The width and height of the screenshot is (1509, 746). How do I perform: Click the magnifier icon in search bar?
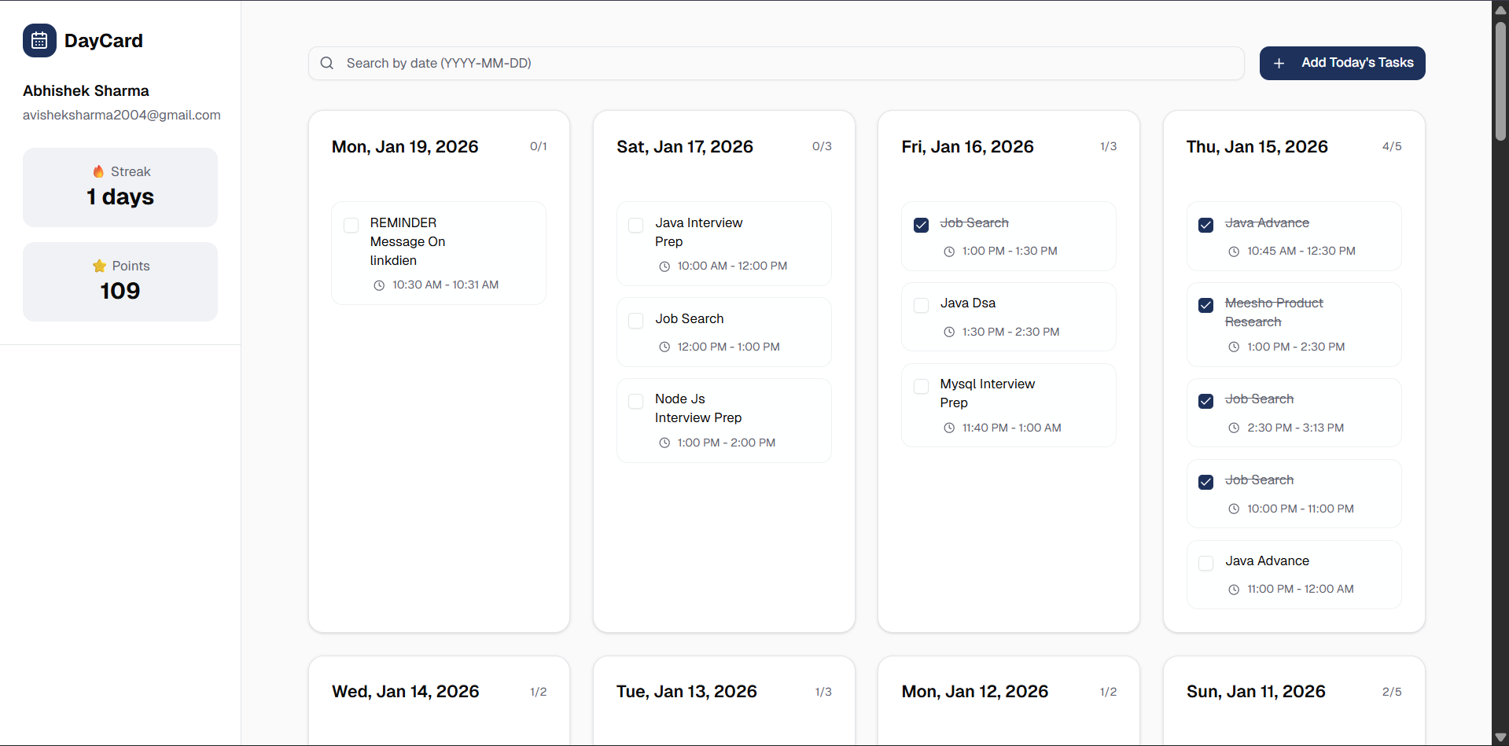[327, 63]
